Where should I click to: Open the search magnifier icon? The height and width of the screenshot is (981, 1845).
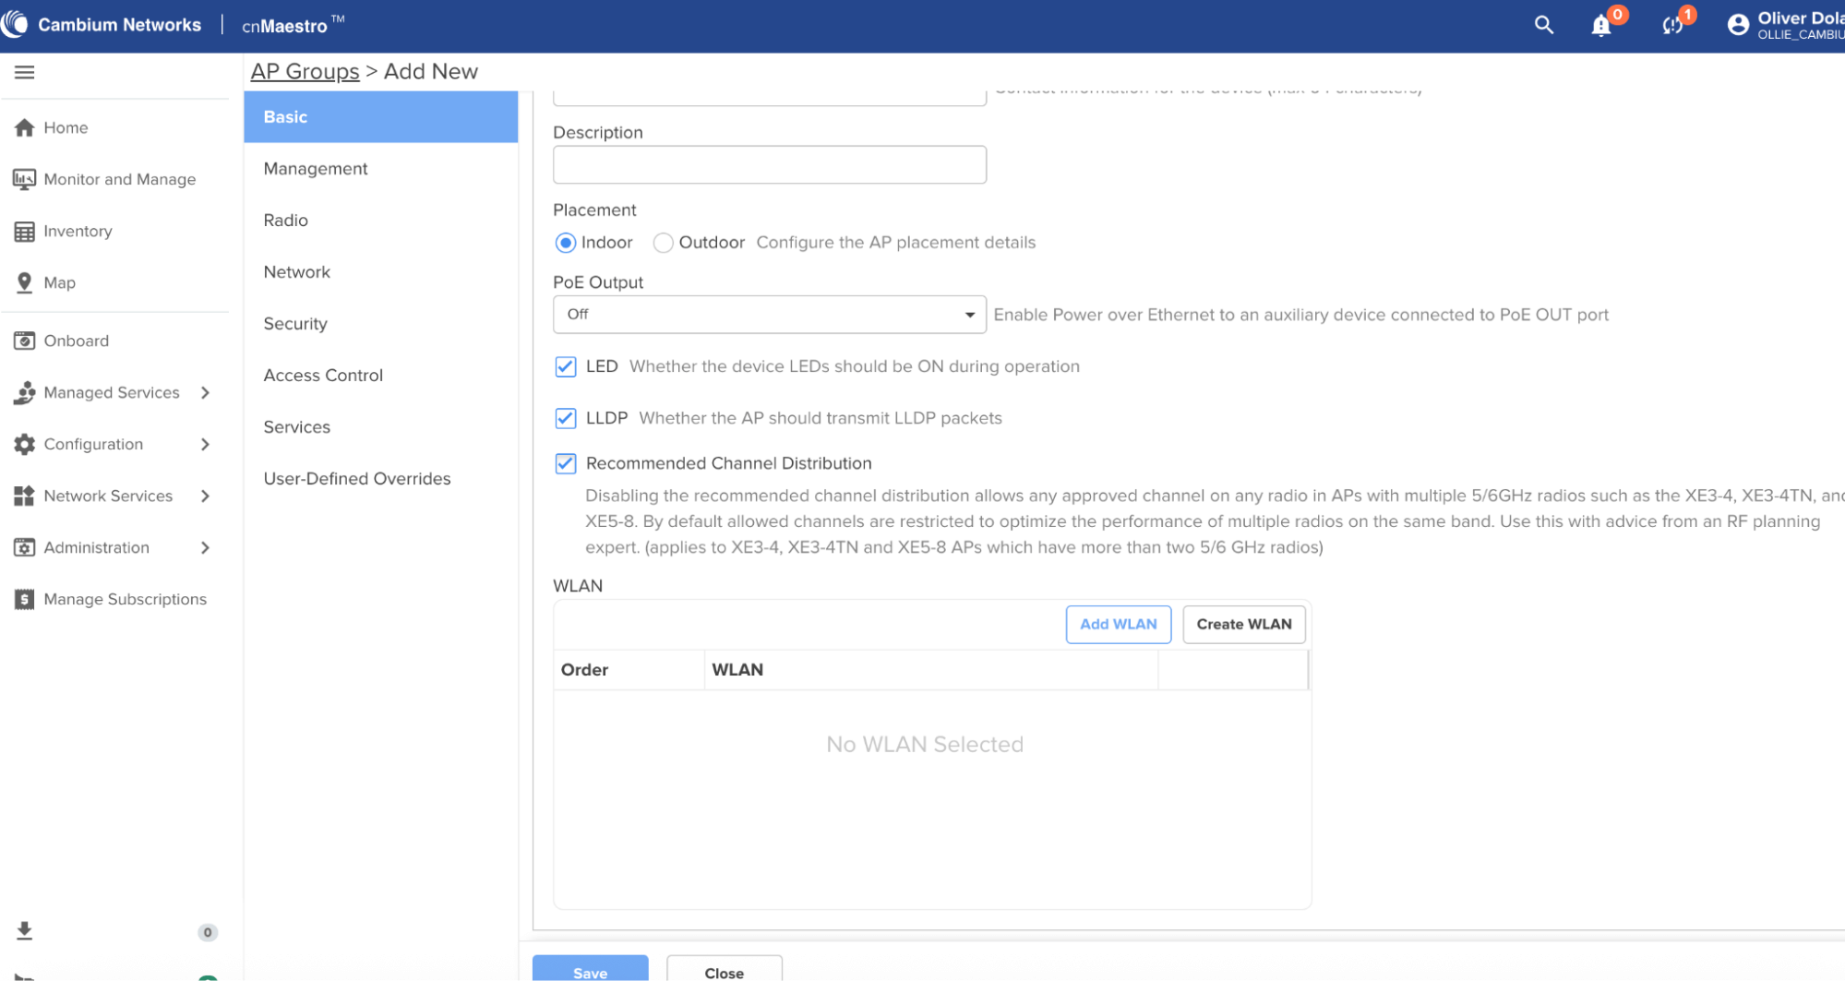(x=1543, y=25)
